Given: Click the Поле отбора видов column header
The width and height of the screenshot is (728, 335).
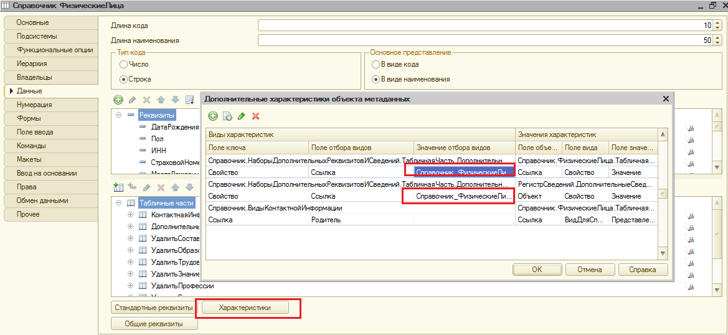Looking at the screenshot, I should tap(361, 148).
